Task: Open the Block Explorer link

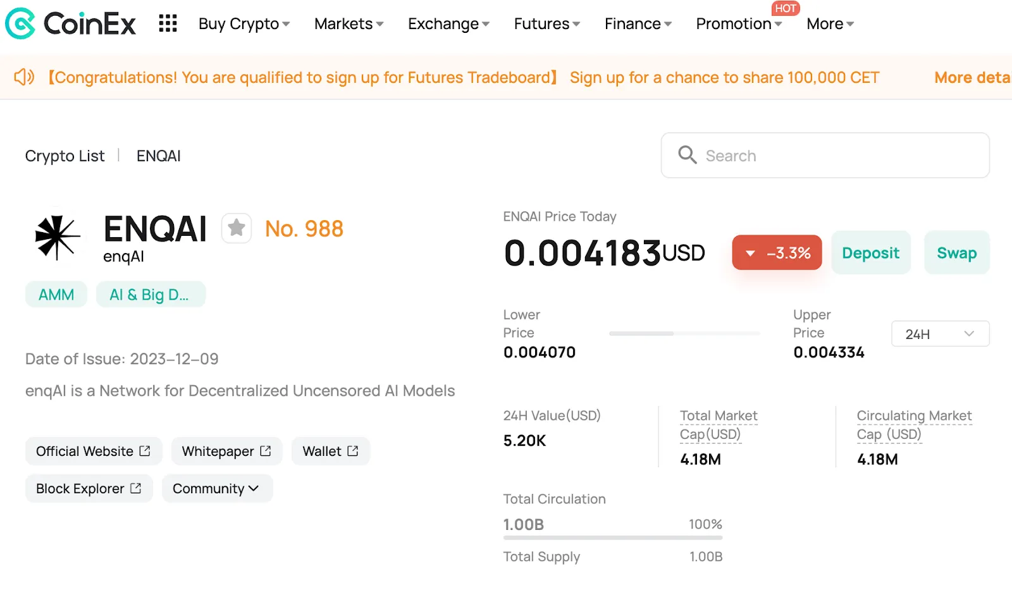Action: [89, 488]
